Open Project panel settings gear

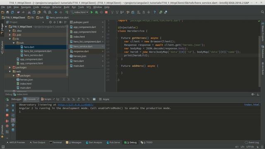click(60, 22)
